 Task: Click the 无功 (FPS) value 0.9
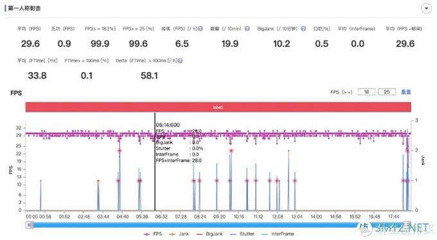point(64,44)
